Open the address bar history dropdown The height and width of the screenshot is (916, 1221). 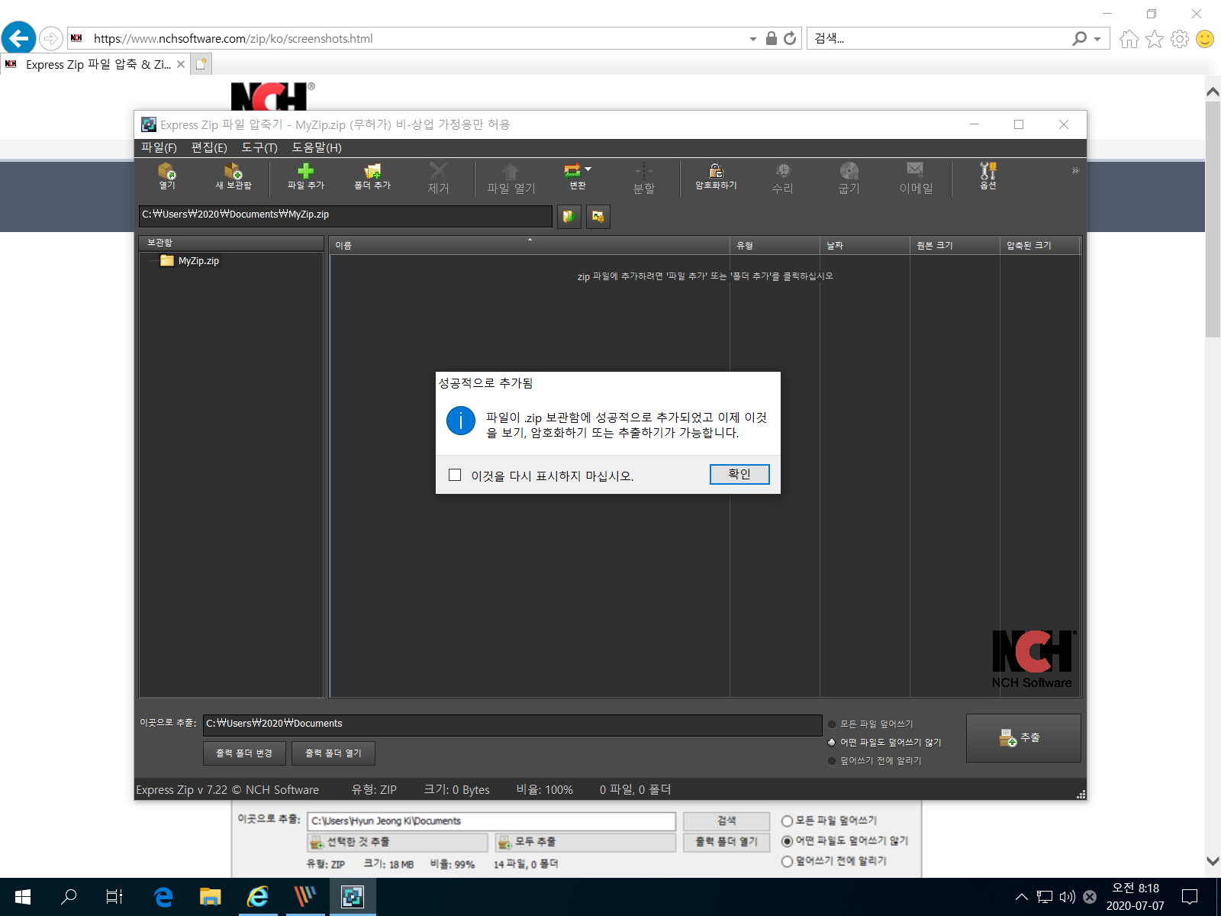click(753, 39)
